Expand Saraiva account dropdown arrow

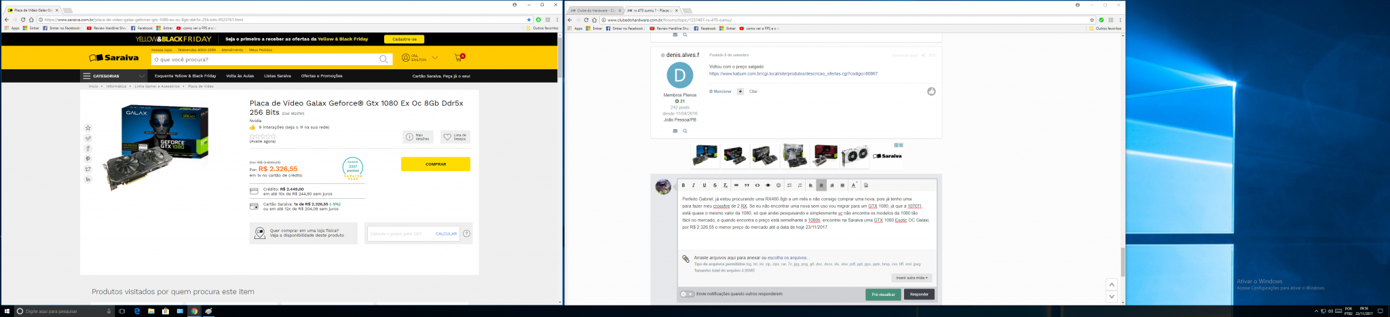(x=435, y=58)
